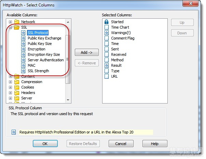Click the star icon beside Encryption

(x=23, y=49)
